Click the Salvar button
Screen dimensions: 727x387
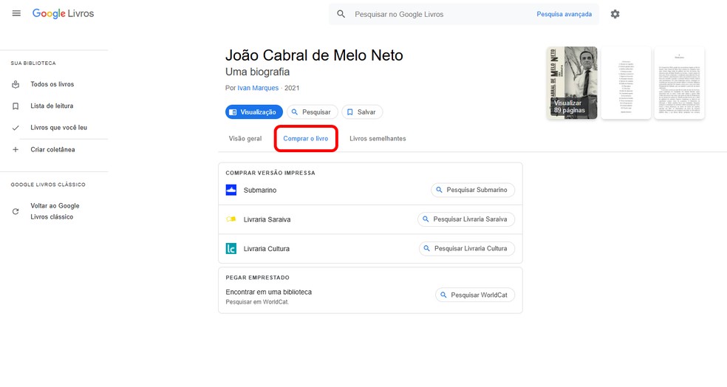[361, 112]
